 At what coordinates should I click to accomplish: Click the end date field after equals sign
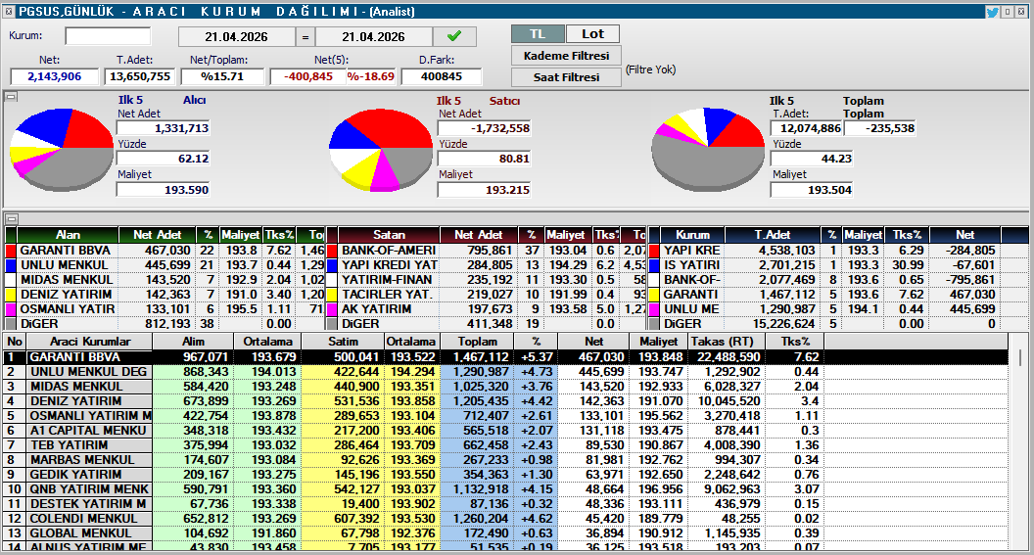pos(373,37)
